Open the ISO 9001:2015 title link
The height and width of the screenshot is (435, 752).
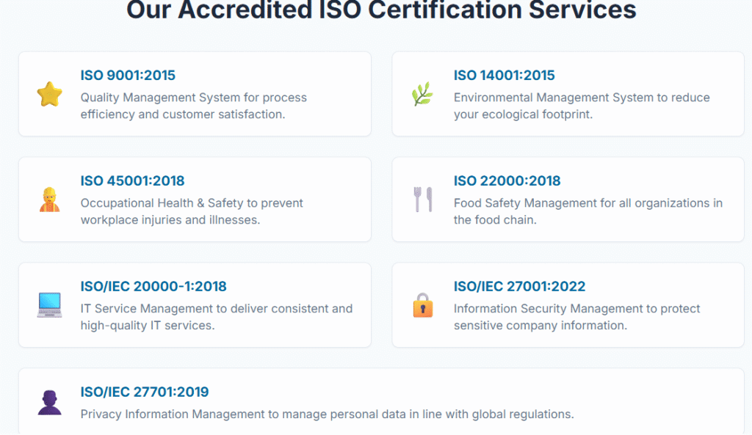tap(128, 76)
